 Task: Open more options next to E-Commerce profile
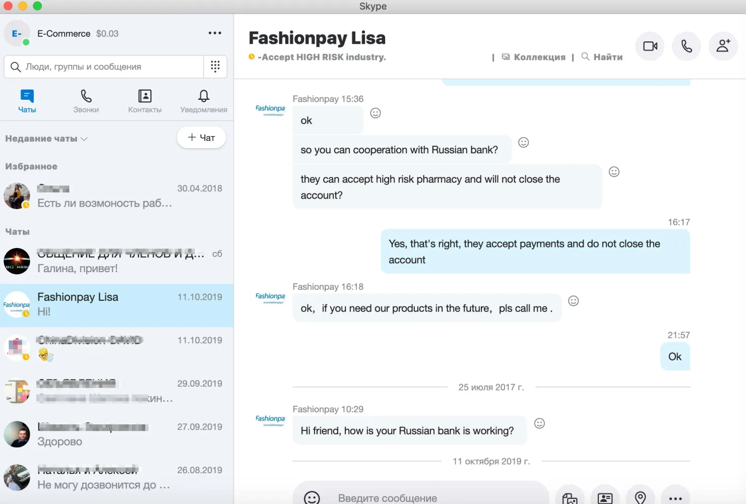(x=215, y=33)
